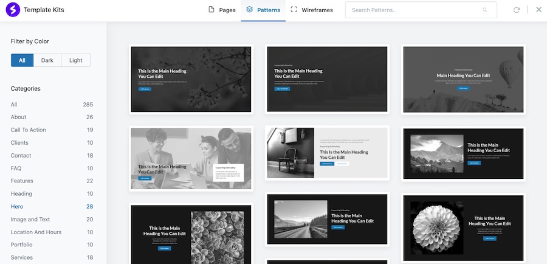Open the Services category

pyautogui.click(x=52, y=257)
